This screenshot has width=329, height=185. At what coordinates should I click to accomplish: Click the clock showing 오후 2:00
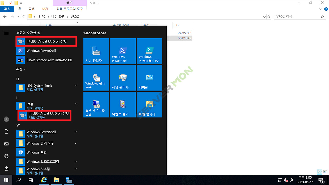[305, 177]
